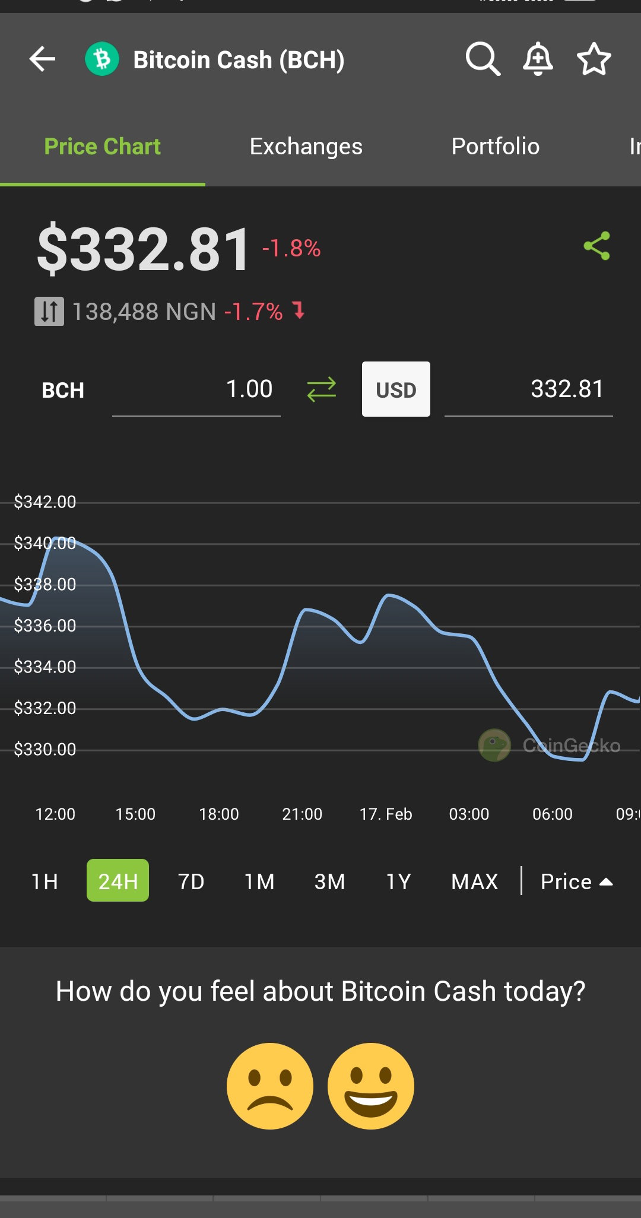Select the 7D chart range
The image size is (641, 1218).
[191, 881]
